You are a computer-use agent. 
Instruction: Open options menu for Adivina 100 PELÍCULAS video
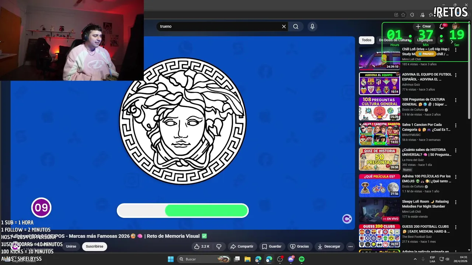pos(456,177)
